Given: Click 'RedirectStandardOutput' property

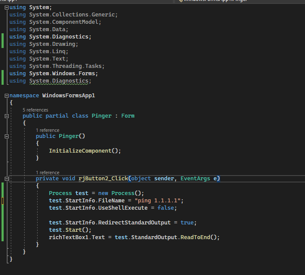Looking at the screenshot, I should (x=134, y=223).
